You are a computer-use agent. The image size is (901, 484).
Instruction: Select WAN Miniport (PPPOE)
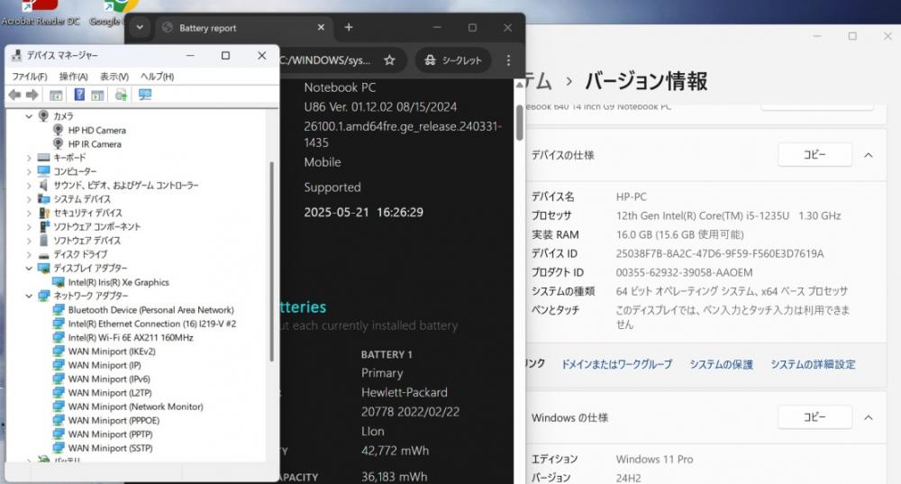click(114, 420)
